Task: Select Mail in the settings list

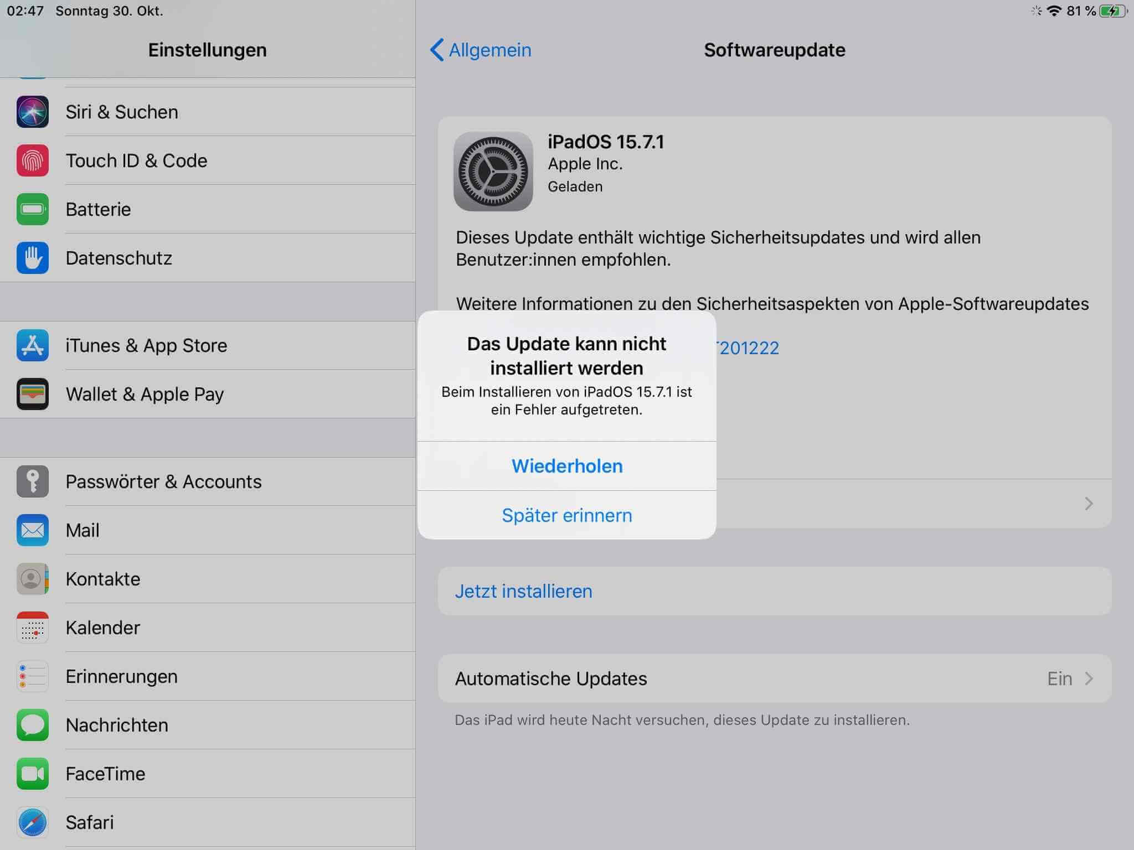Action: coord(208,530)
